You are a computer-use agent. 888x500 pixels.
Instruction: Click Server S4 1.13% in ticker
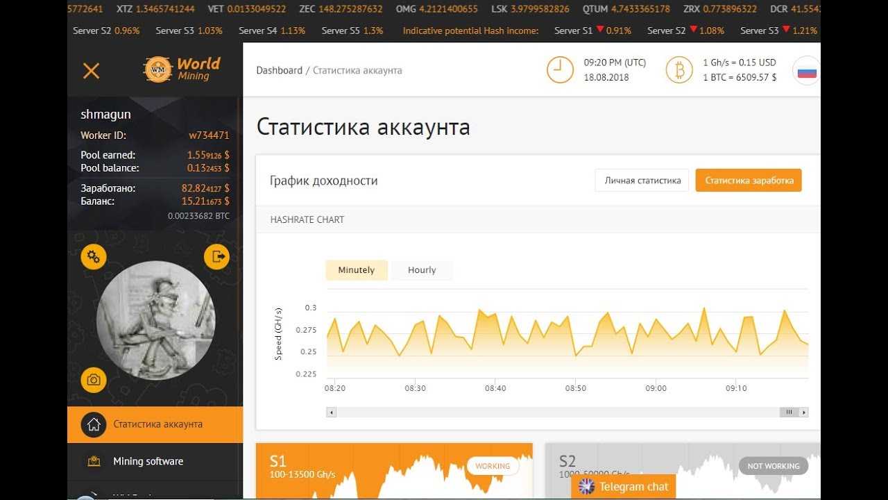click(x=272, y=31)
